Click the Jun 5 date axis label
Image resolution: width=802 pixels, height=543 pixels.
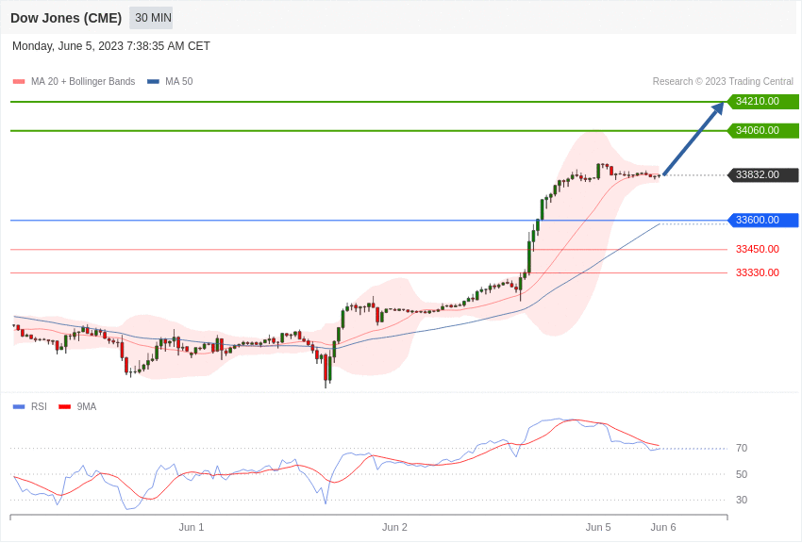(598, 528)
